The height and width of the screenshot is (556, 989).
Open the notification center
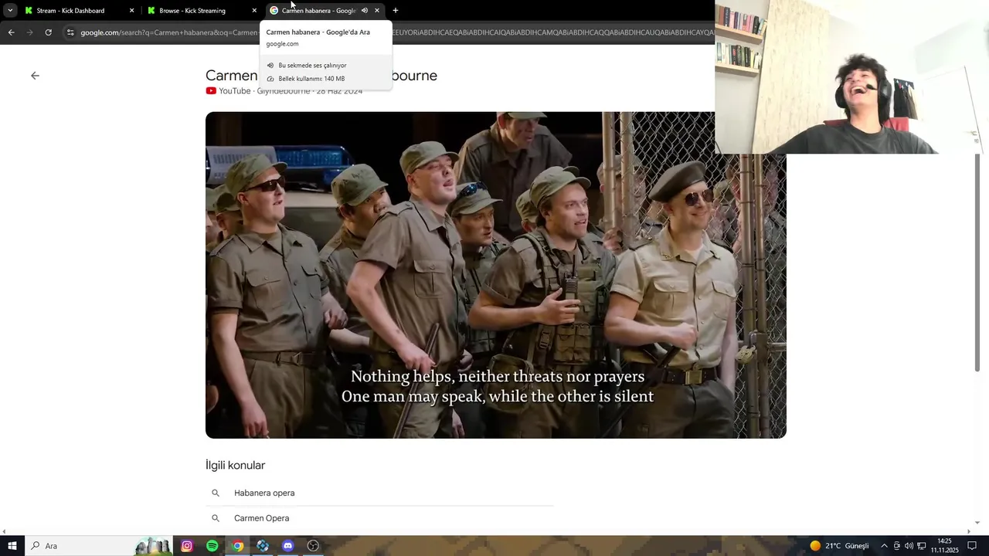[x=972, y=546]
